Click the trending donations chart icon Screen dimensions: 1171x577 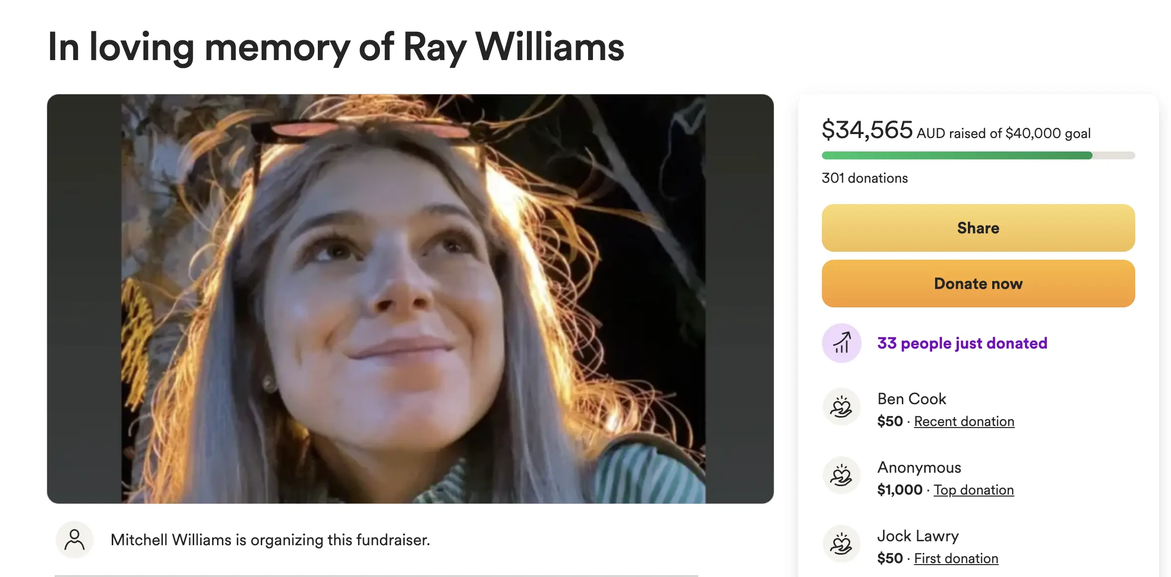841,343
